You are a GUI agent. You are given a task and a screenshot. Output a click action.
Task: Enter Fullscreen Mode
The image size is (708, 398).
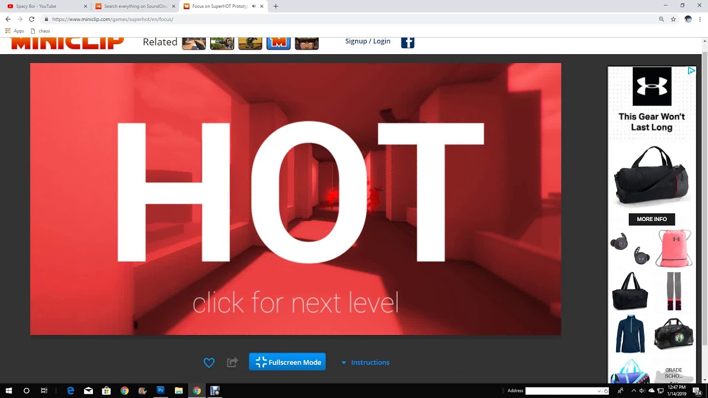pyautogui.click(x=287, y=362)
